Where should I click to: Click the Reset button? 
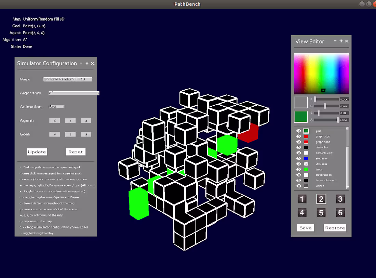[x=75, y=151]
